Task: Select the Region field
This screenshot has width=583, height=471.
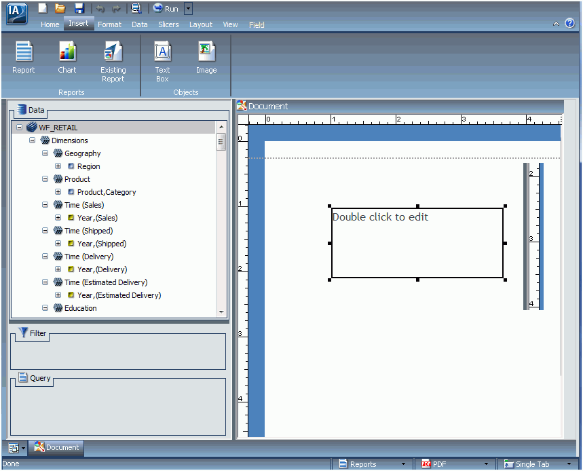Action: 88,166
